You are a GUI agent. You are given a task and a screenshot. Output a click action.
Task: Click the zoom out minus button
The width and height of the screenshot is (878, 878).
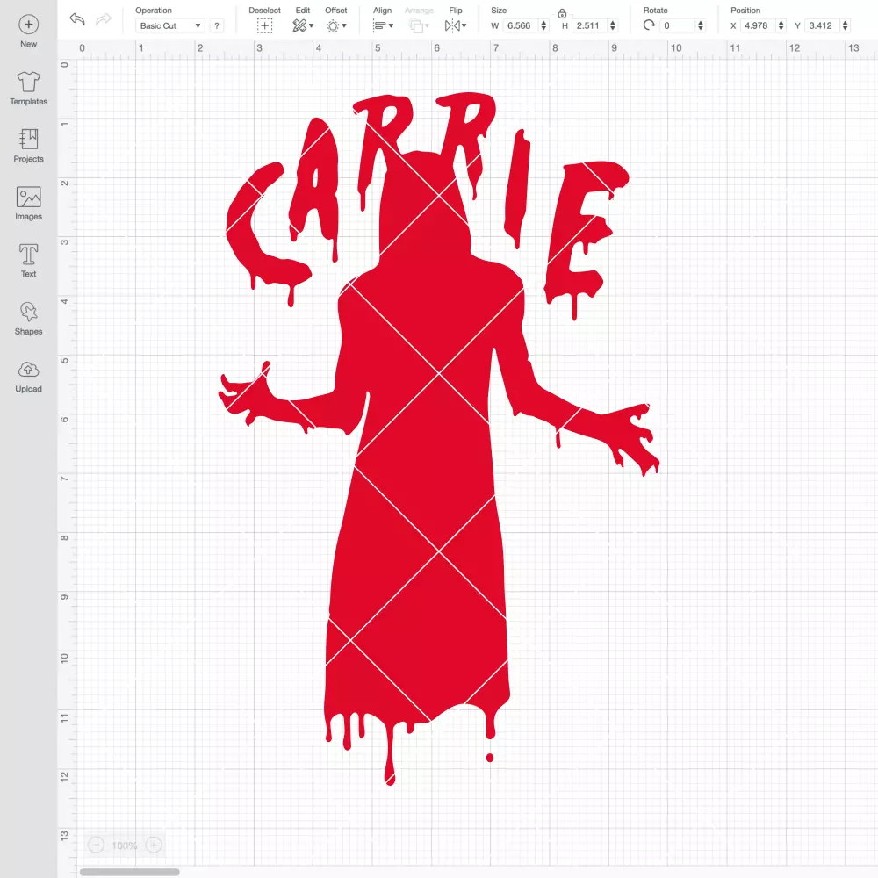(x=97, y=845)
